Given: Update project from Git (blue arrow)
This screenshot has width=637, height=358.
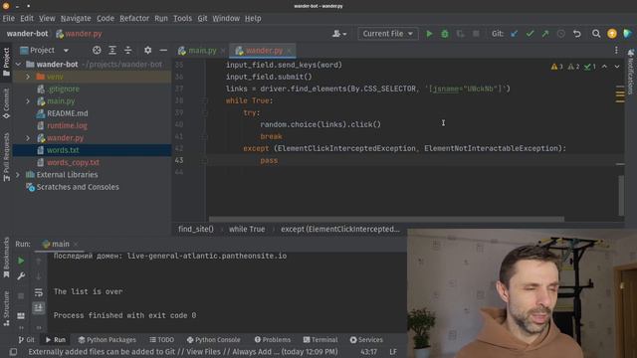Looking at the screenshot, I should [515, 34].
